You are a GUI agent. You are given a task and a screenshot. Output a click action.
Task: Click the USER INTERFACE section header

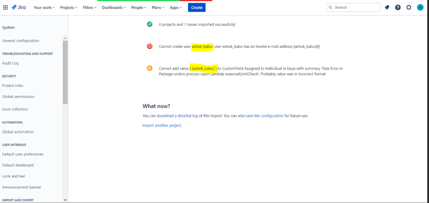(x=14, y=145)
